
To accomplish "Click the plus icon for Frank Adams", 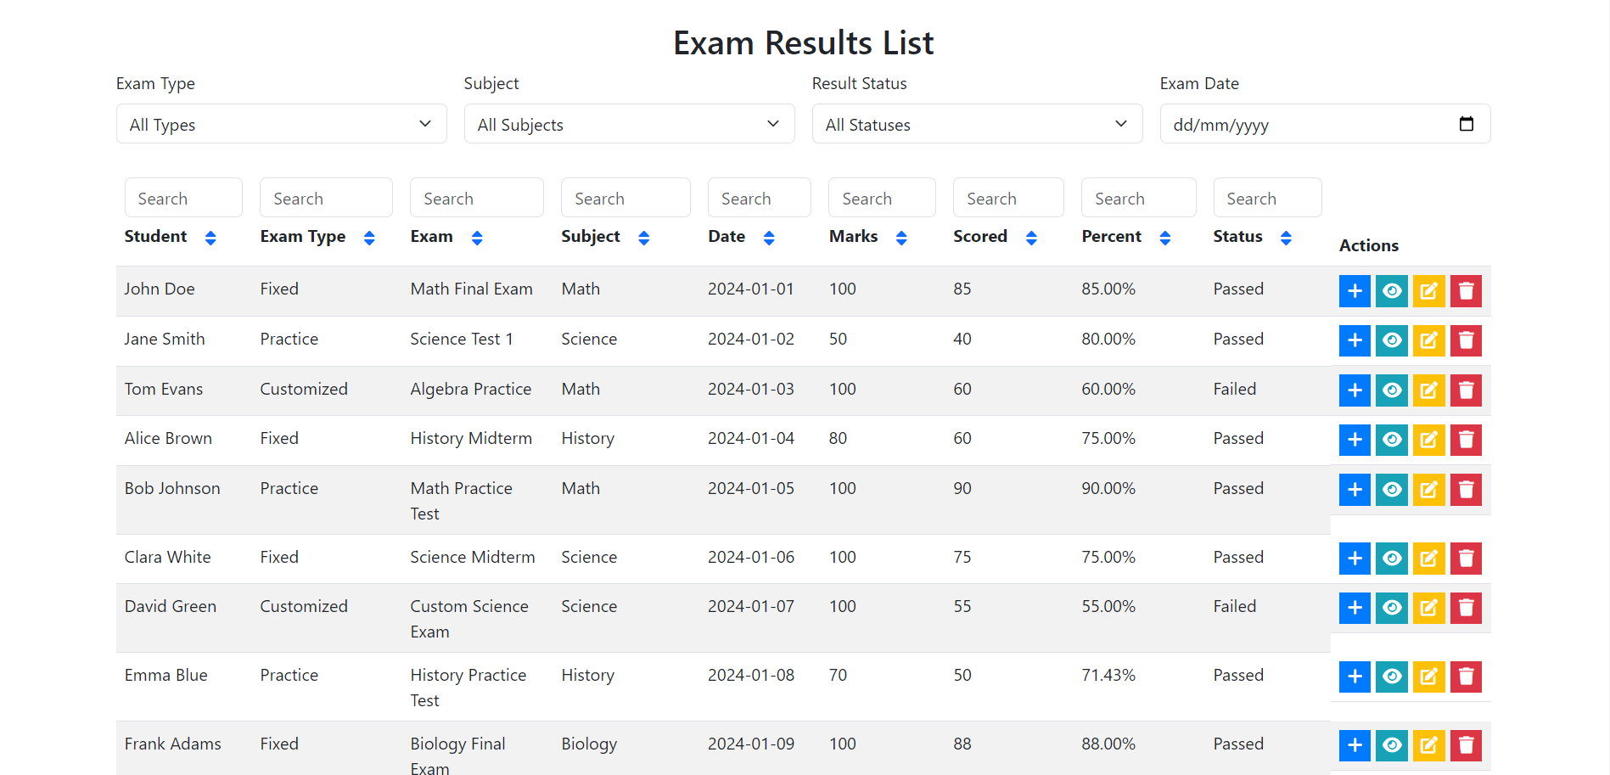I will point(1355,745).
